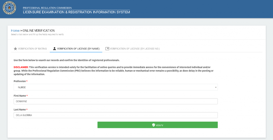Viewport: 273px width, 140px height.
Task: Click the person icon on the By Name tab
Action: (x=54, y=49)
